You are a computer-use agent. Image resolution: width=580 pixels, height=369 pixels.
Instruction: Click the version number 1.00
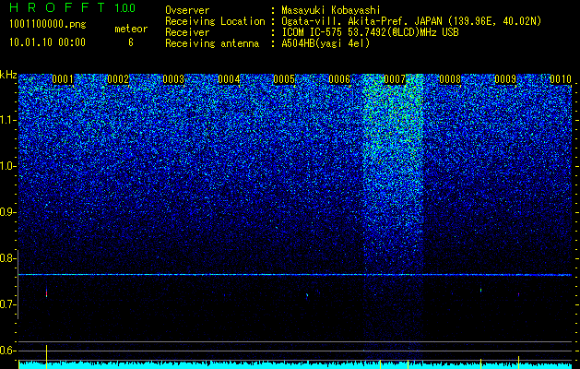tap(124, 8)
